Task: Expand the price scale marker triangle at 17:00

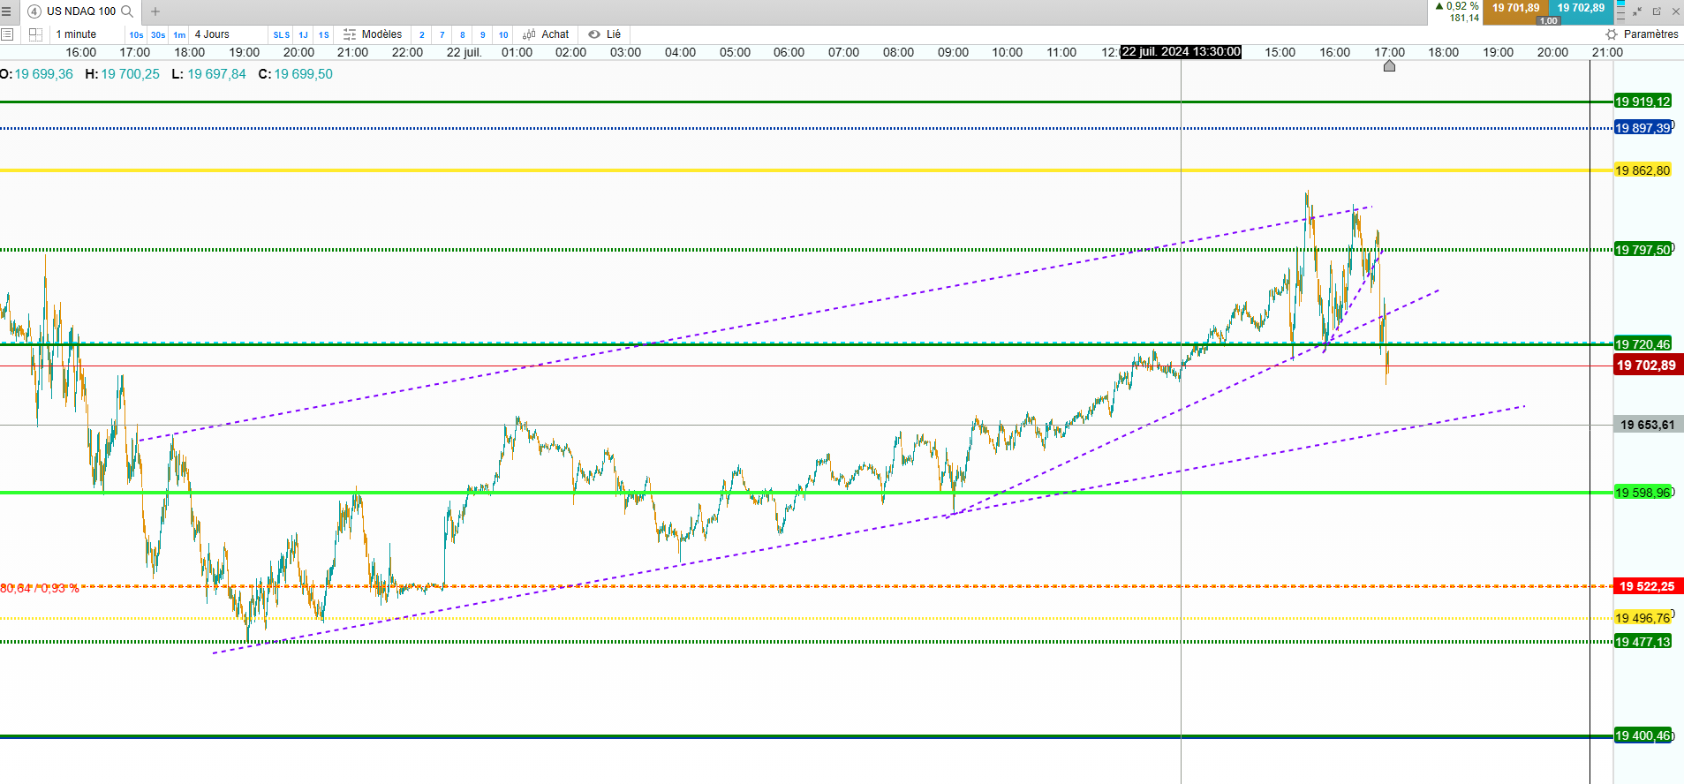Action: click(x=1389, y=66)
